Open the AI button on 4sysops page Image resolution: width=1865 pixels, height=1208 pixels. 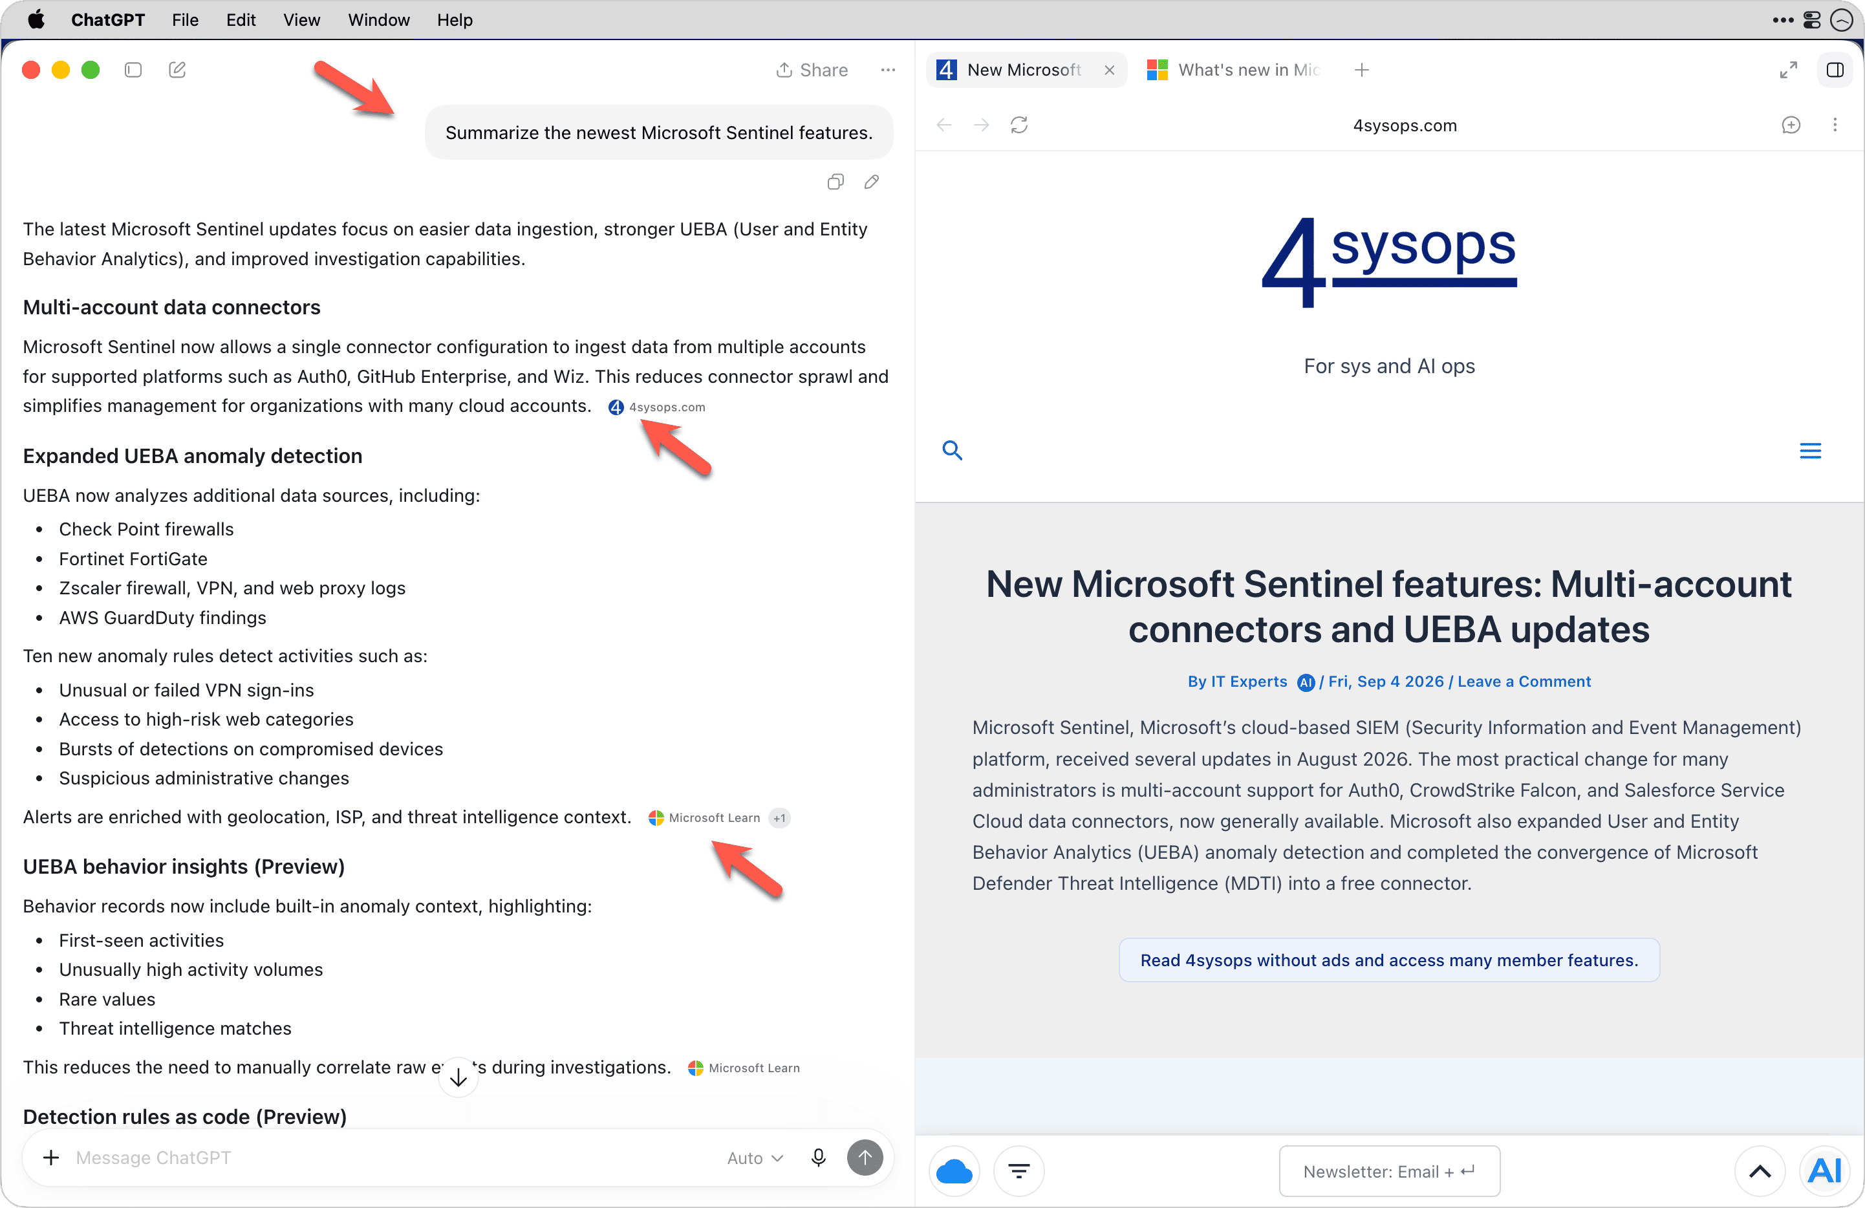[x=1824, y=1170]
